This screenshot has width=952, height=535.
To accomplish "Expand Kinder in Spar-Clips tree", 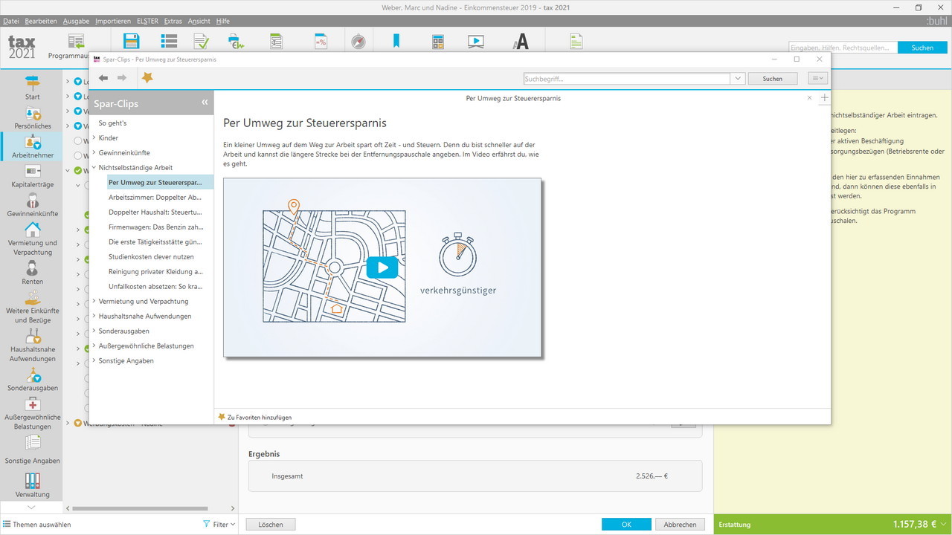I will (94, 137).
